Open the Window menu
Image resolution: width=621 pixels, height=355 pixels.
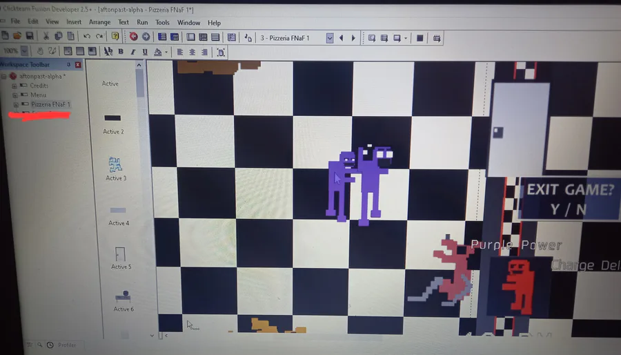coord(188,23)
